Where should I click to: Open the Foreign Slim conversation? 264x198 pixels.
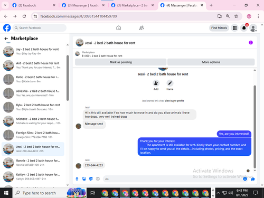pos(33,135)
